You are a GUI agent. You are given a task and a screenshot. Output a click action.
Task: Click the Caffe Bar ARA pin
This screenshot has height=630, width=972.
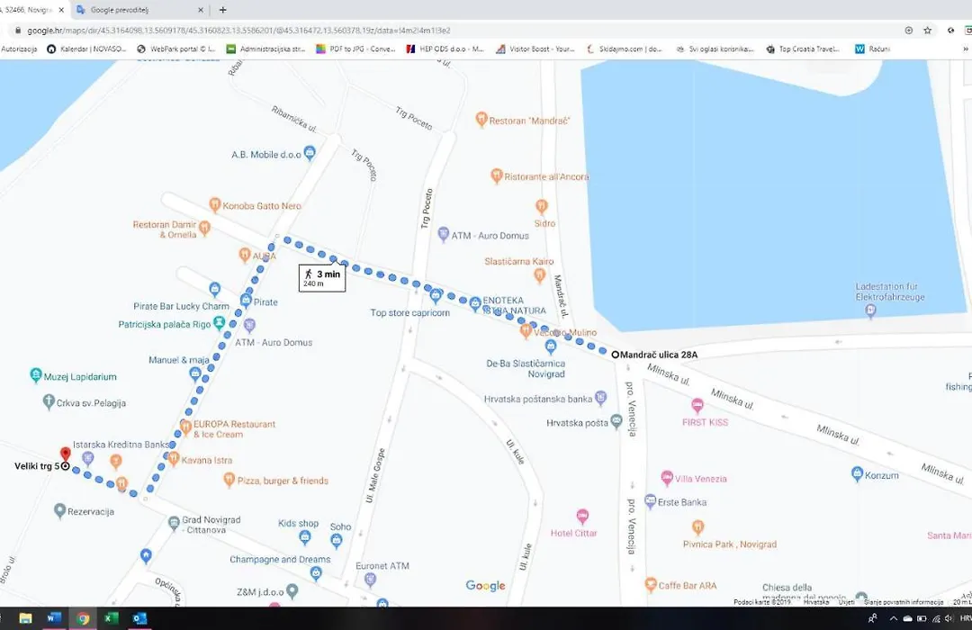point(651,584)
